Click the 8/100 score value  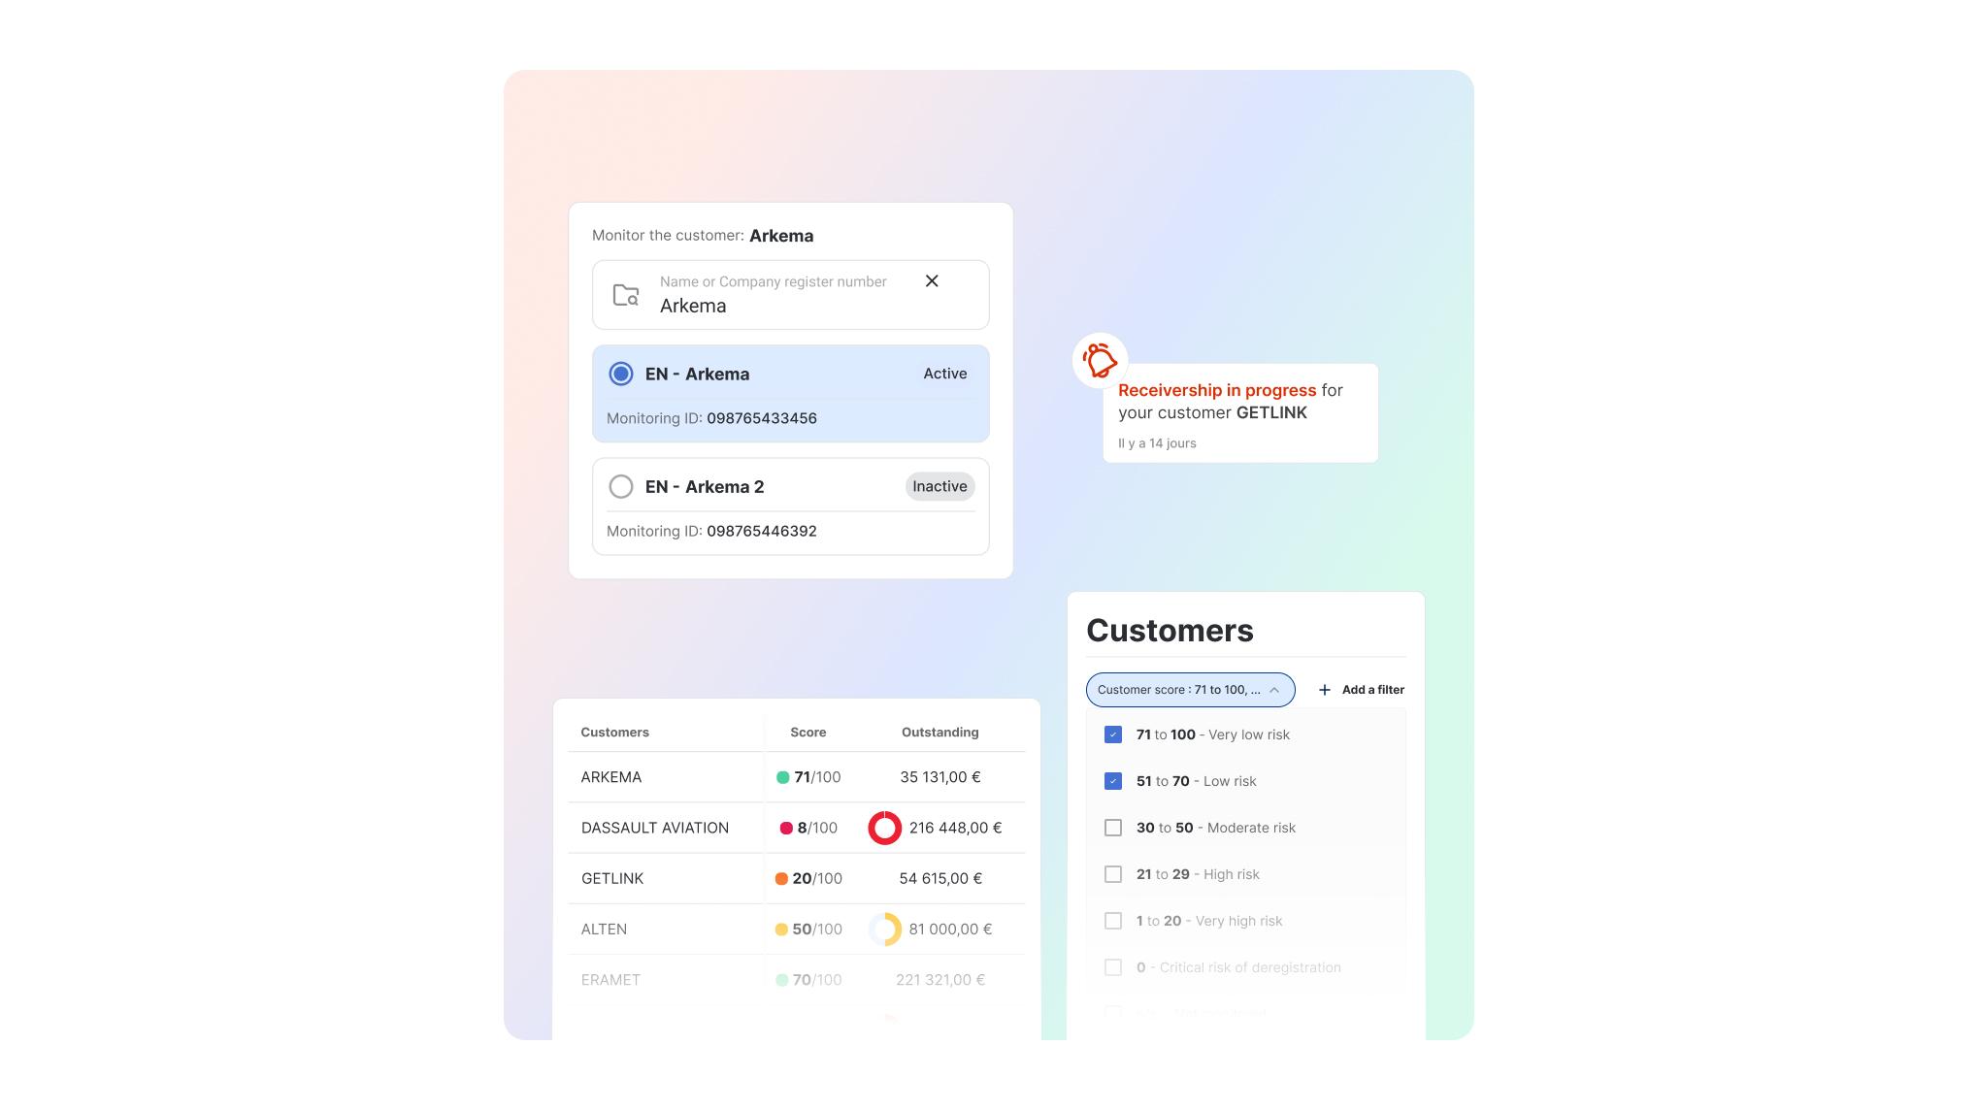pyautogui.click(x=817, y=828)
